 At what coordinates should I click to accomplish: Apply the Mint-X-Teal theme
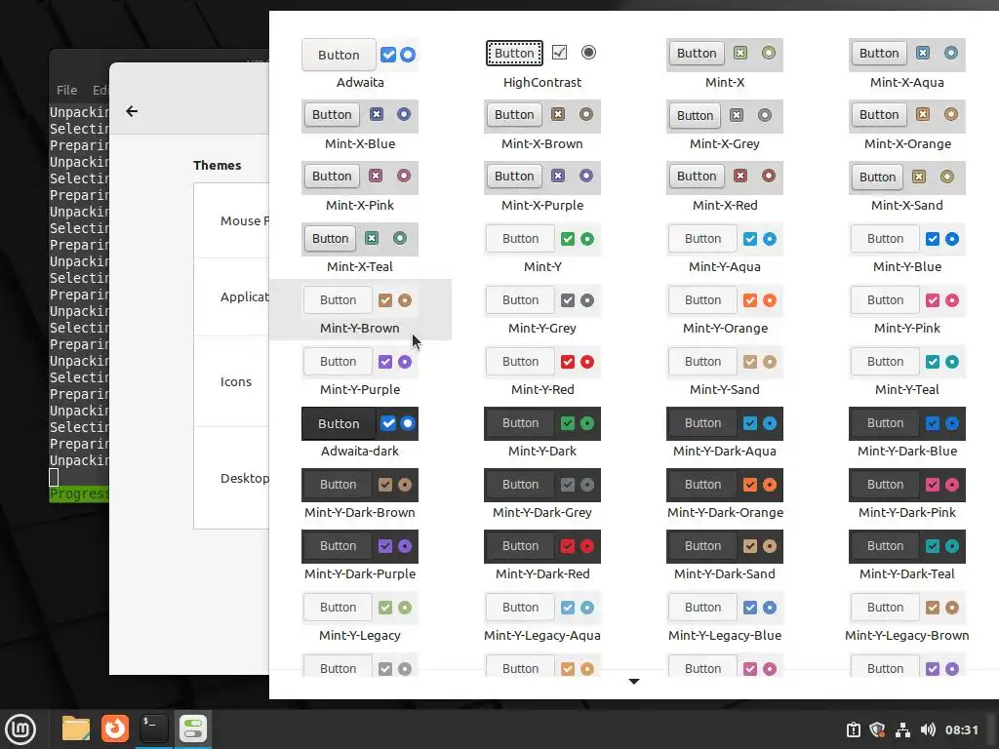click(x=360, y=249)
